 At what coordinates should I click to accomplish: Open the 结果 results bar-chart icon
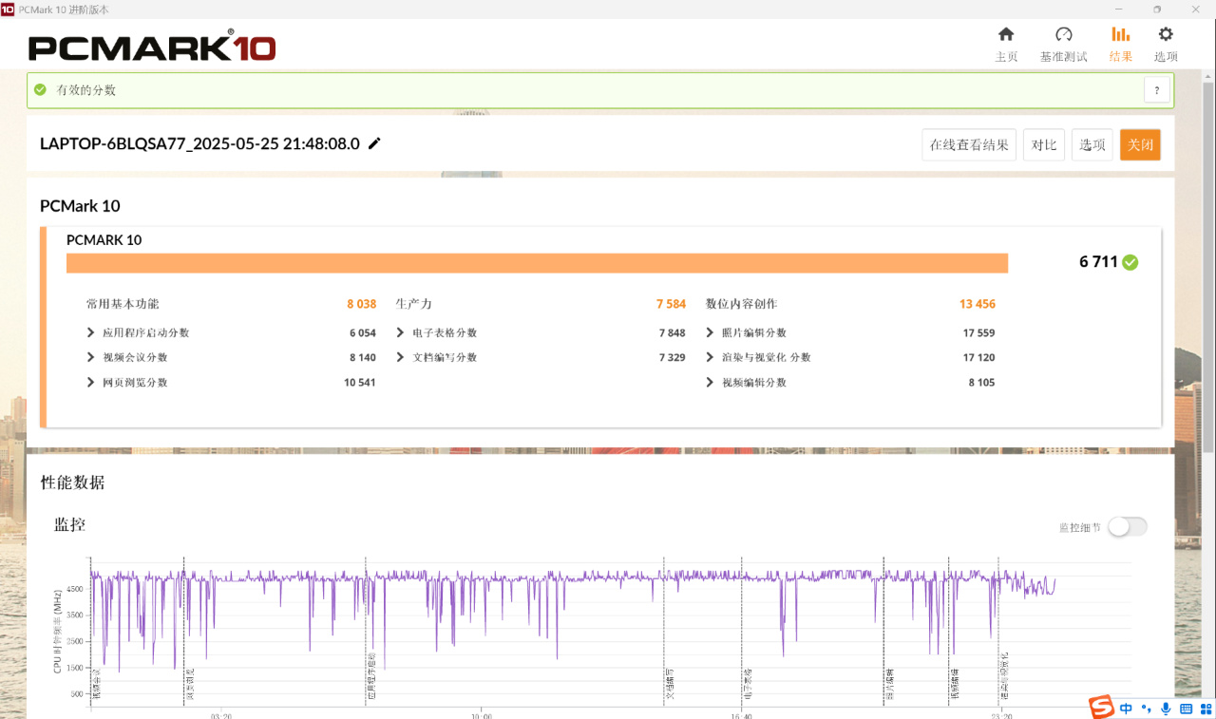(1121, 35)
